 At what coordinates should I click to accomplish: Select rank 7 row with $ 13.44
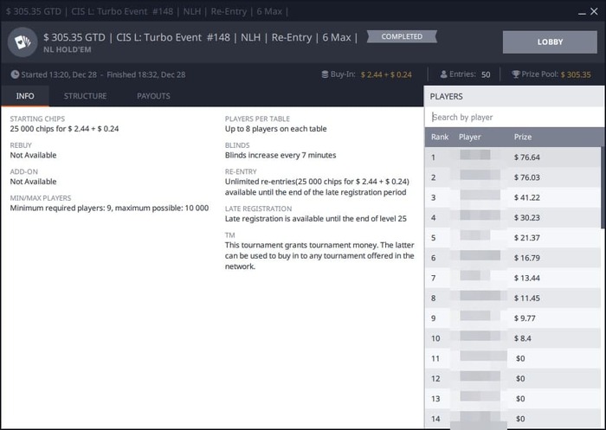(513, 278)
